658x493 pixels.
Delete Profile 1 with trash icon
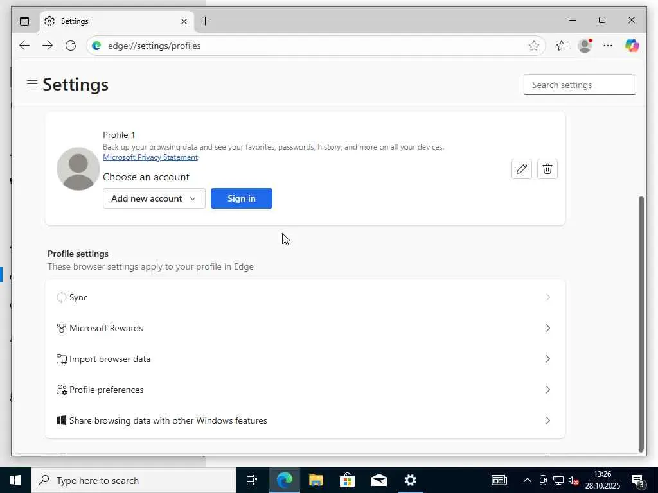coord(547,169)
